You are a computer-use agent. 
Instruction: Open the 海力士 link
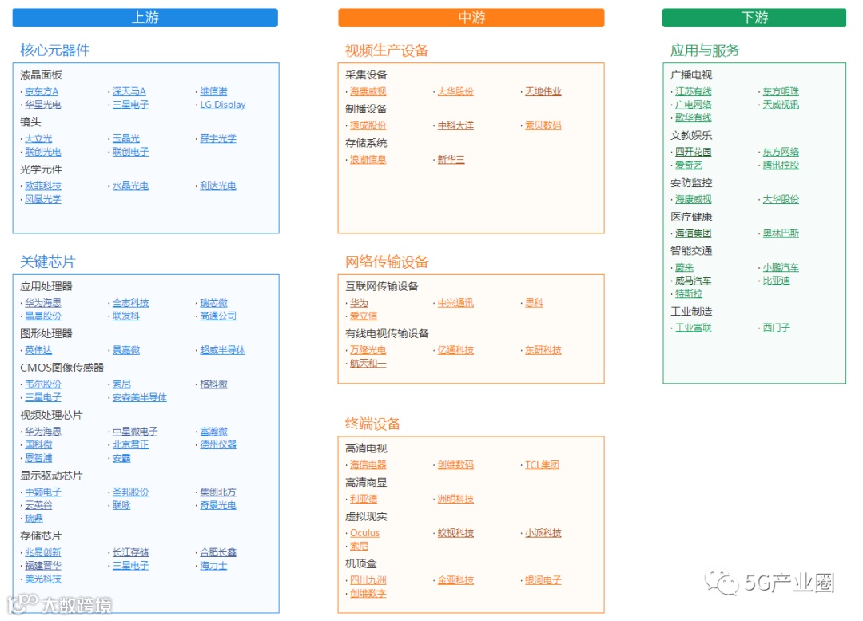(x=213, y=566)
